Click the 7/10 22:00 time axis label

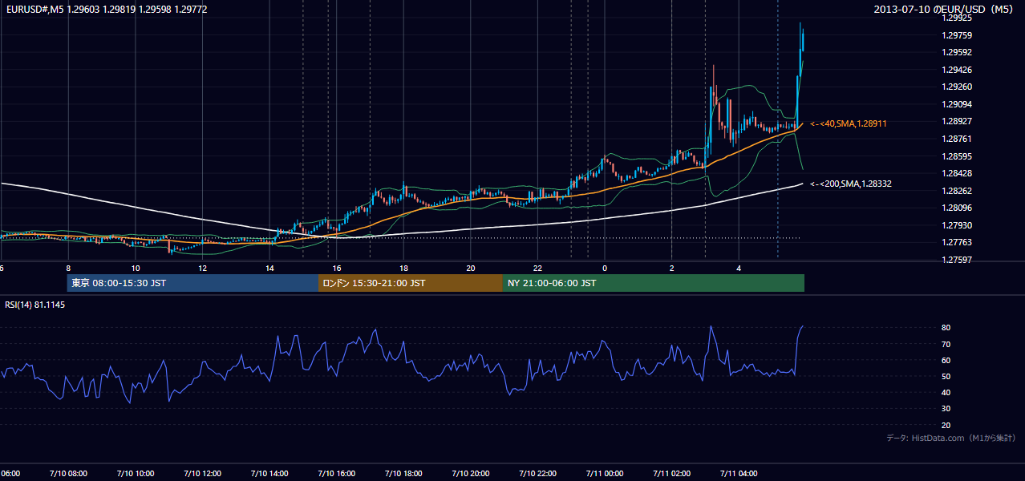pyautogui.click(x=537, y=473)
